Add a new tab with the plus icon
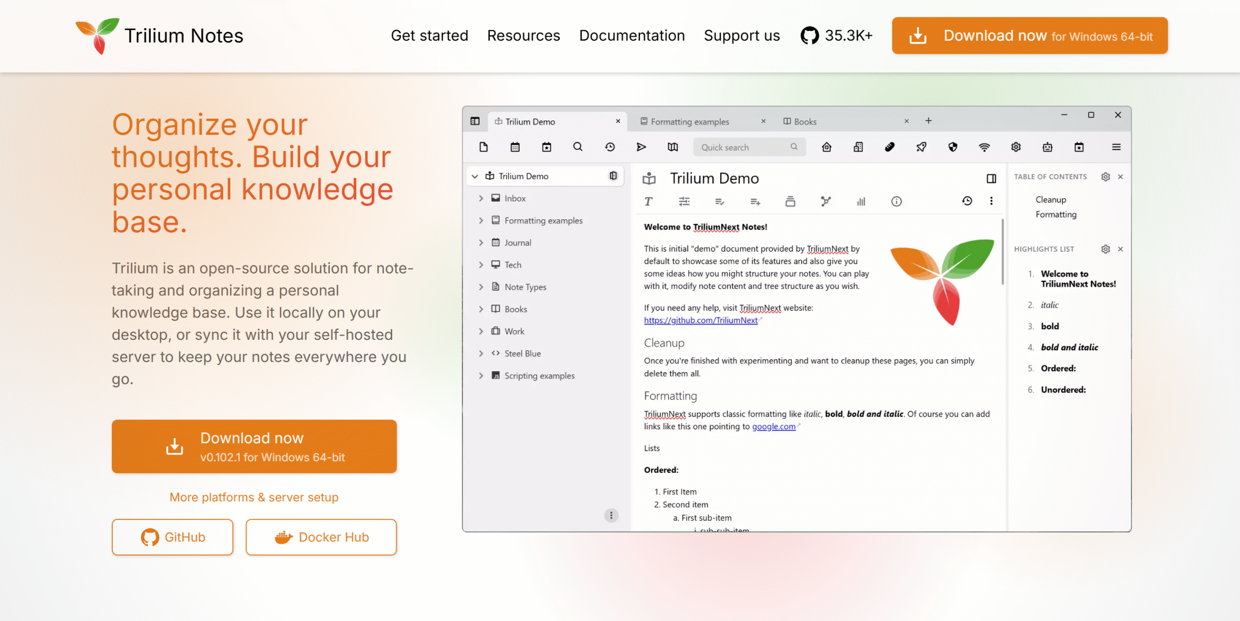 [x=929, y=121]
